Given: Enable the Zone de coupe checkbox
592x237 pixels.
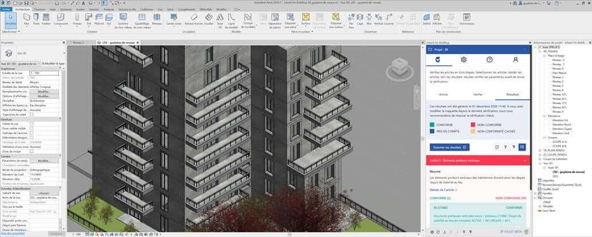Looking at the screenshot, I should 32,151.
